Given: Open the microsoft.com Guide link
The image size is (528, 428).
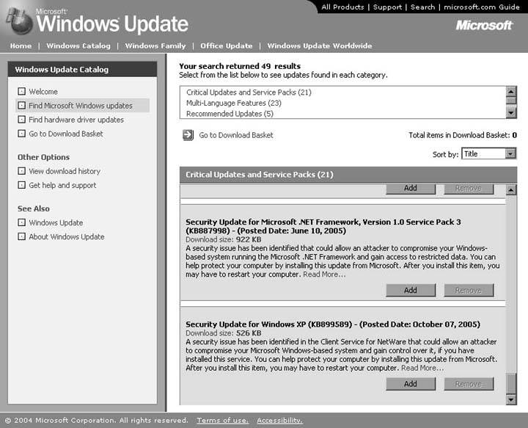Looking at the screenshot, I should [482, 7].
